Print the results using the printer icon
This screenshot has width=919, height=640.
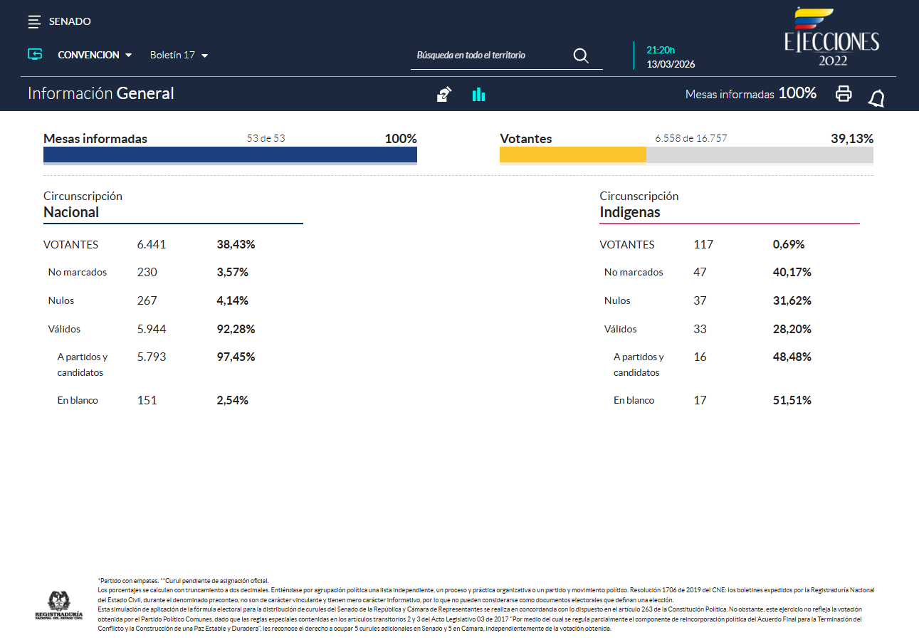[x=844, y=93]
